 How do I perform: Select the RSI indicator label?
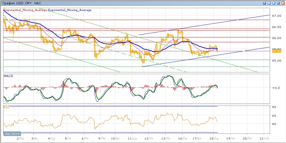pyautogui.click(x=6, y=107)
